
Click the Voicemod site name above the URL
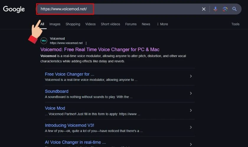click(57, 39)
